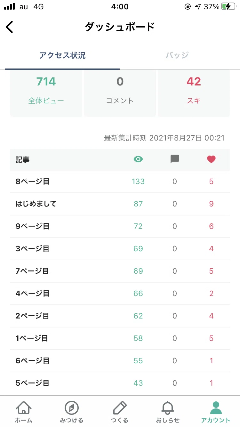Click the green eye views column icon
This screenshot has width=240, height=427.
click(138, 159)
